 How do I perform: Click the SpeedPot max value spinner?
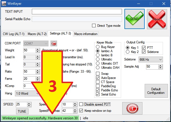(x=70, y=111)
